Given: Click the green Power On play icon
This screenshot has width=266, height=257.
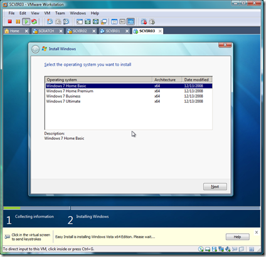Looking at the screenshot, I should 26,21.
